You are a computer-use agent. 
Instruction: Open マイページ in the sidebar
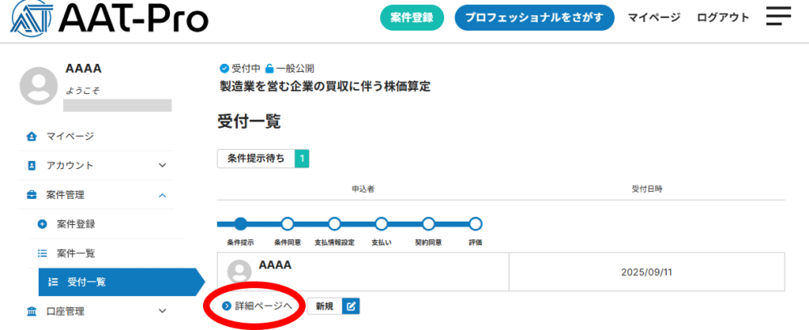[70, 136]
